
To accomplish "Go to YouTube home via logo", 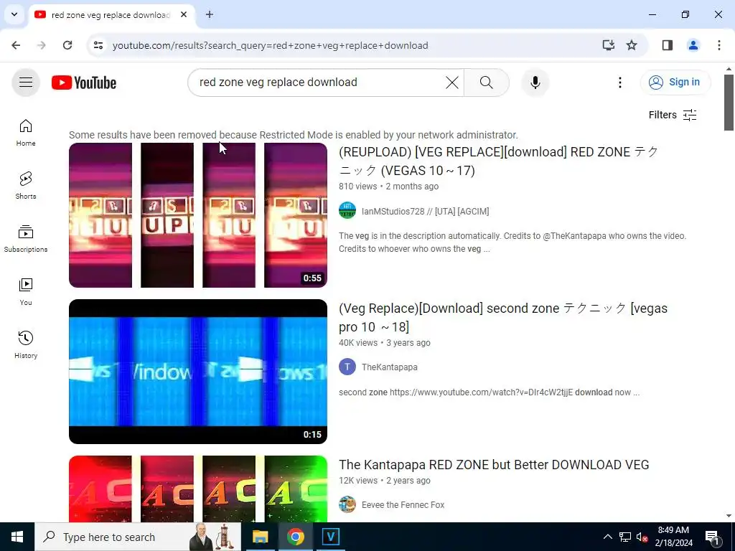I will (84, 83).
